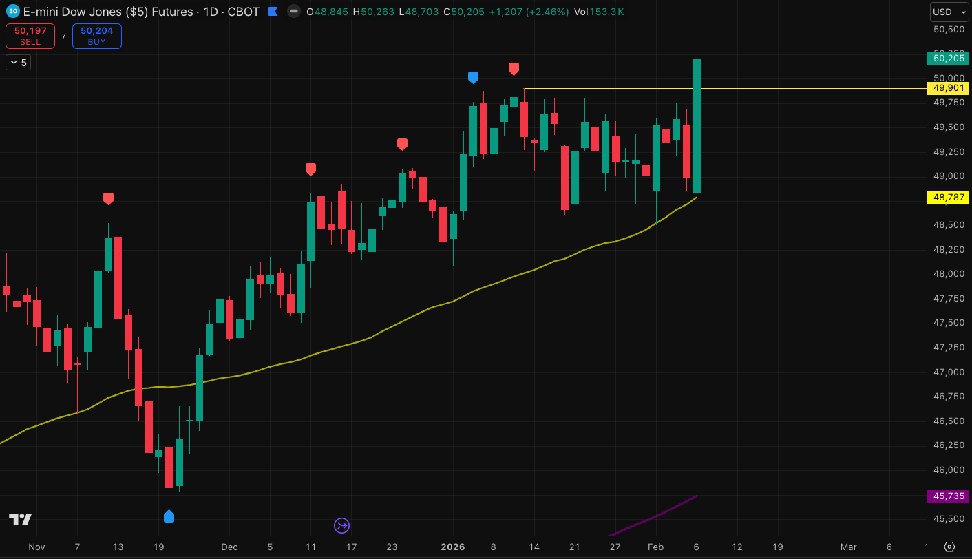The height and width of the screenshot is (559, 972).
Task: Click the 27 date label on the time axis
Action: point(615,547)
